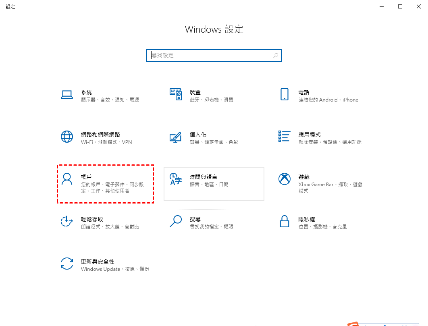Open the 應用程式 list icon

pyautogui.click(x=284, y=136)
